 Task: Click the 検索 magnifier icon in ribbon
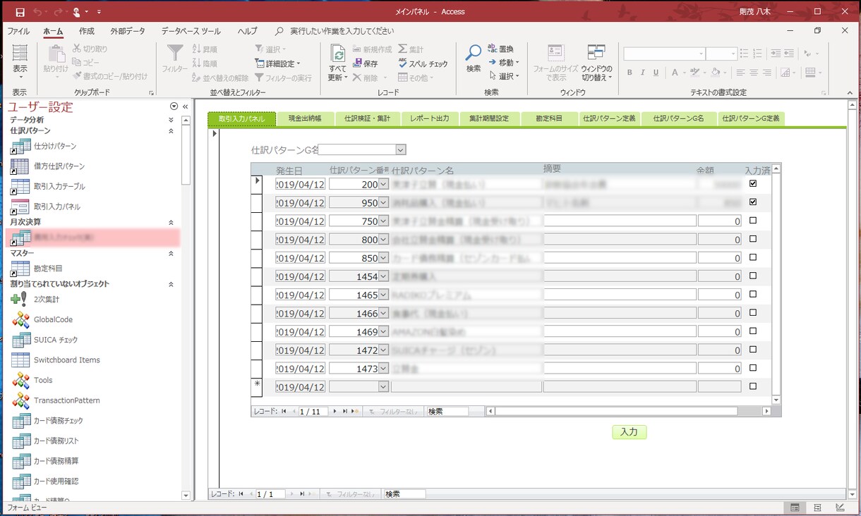tap(473, 59)
